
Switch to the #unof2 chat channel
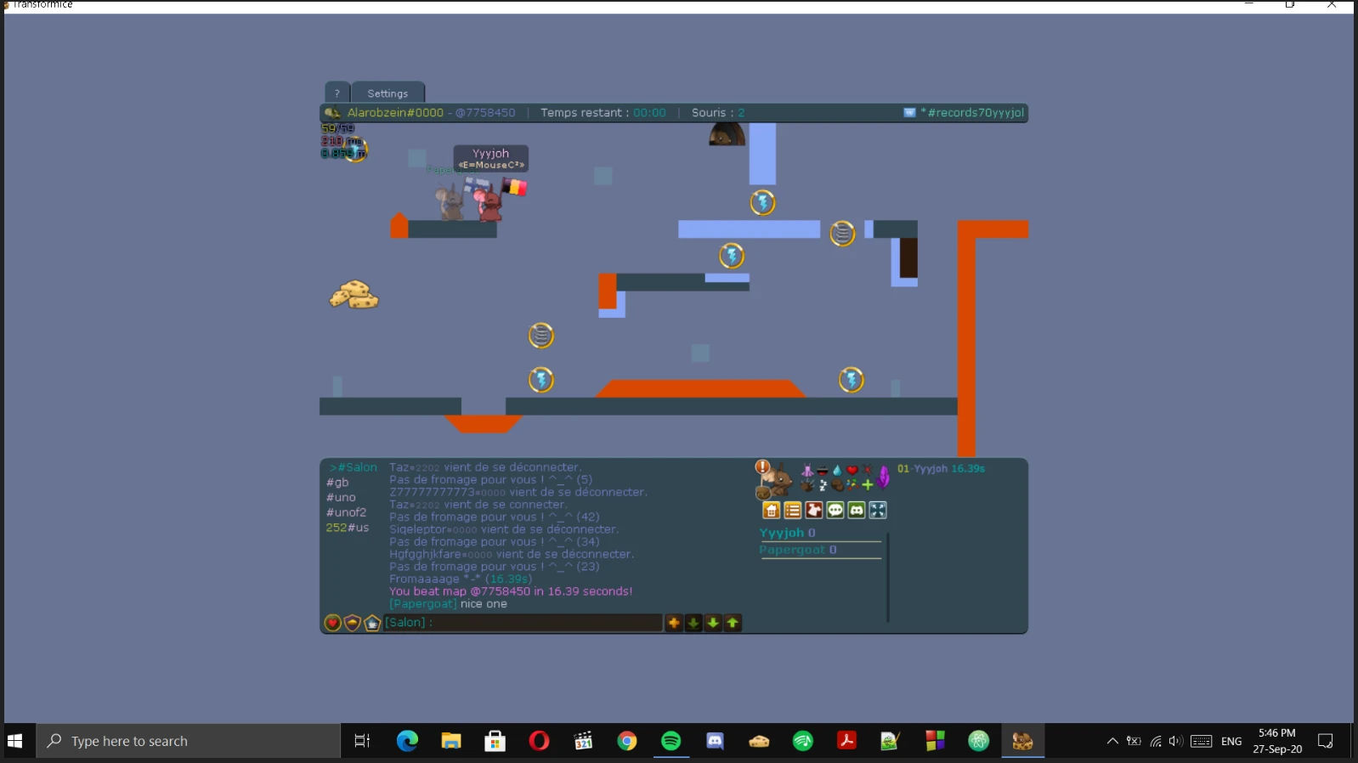pos(346,512)
